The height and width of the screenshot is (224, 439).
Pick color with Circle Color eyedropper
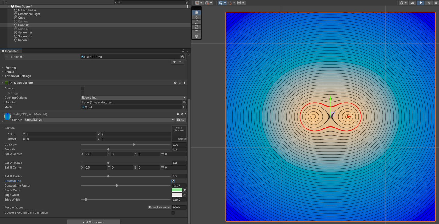[x=184, y=190]
